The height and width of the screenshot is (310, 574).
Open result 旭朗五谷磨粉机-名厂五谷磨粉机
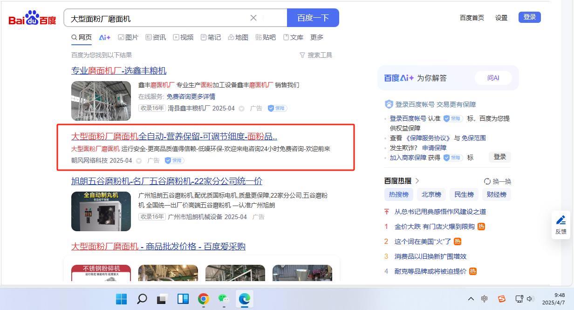(167, 181)
